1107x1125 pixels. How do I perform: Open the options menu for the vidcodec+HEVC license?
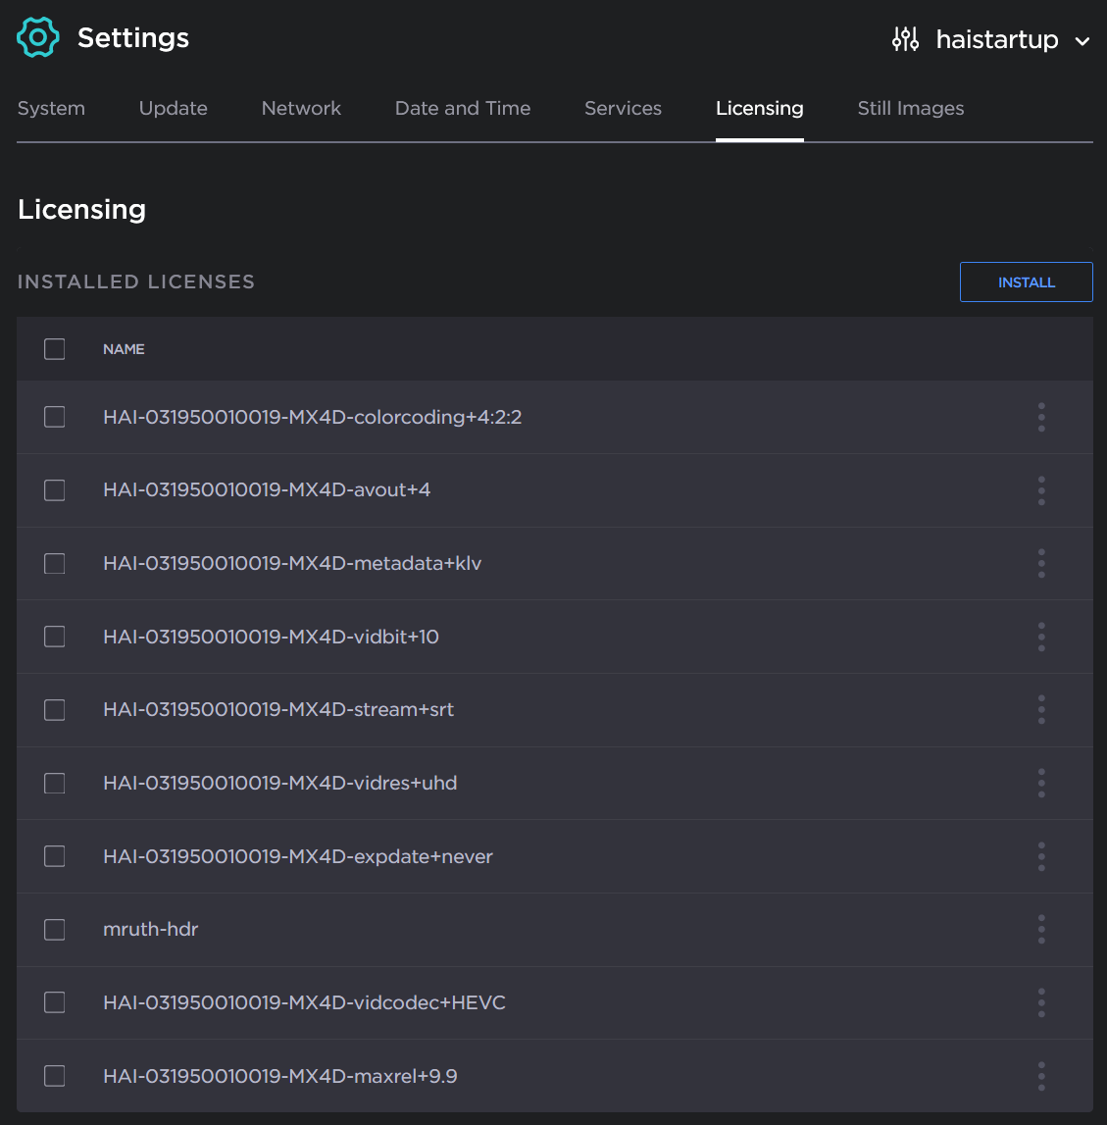coord(1041,1002)
